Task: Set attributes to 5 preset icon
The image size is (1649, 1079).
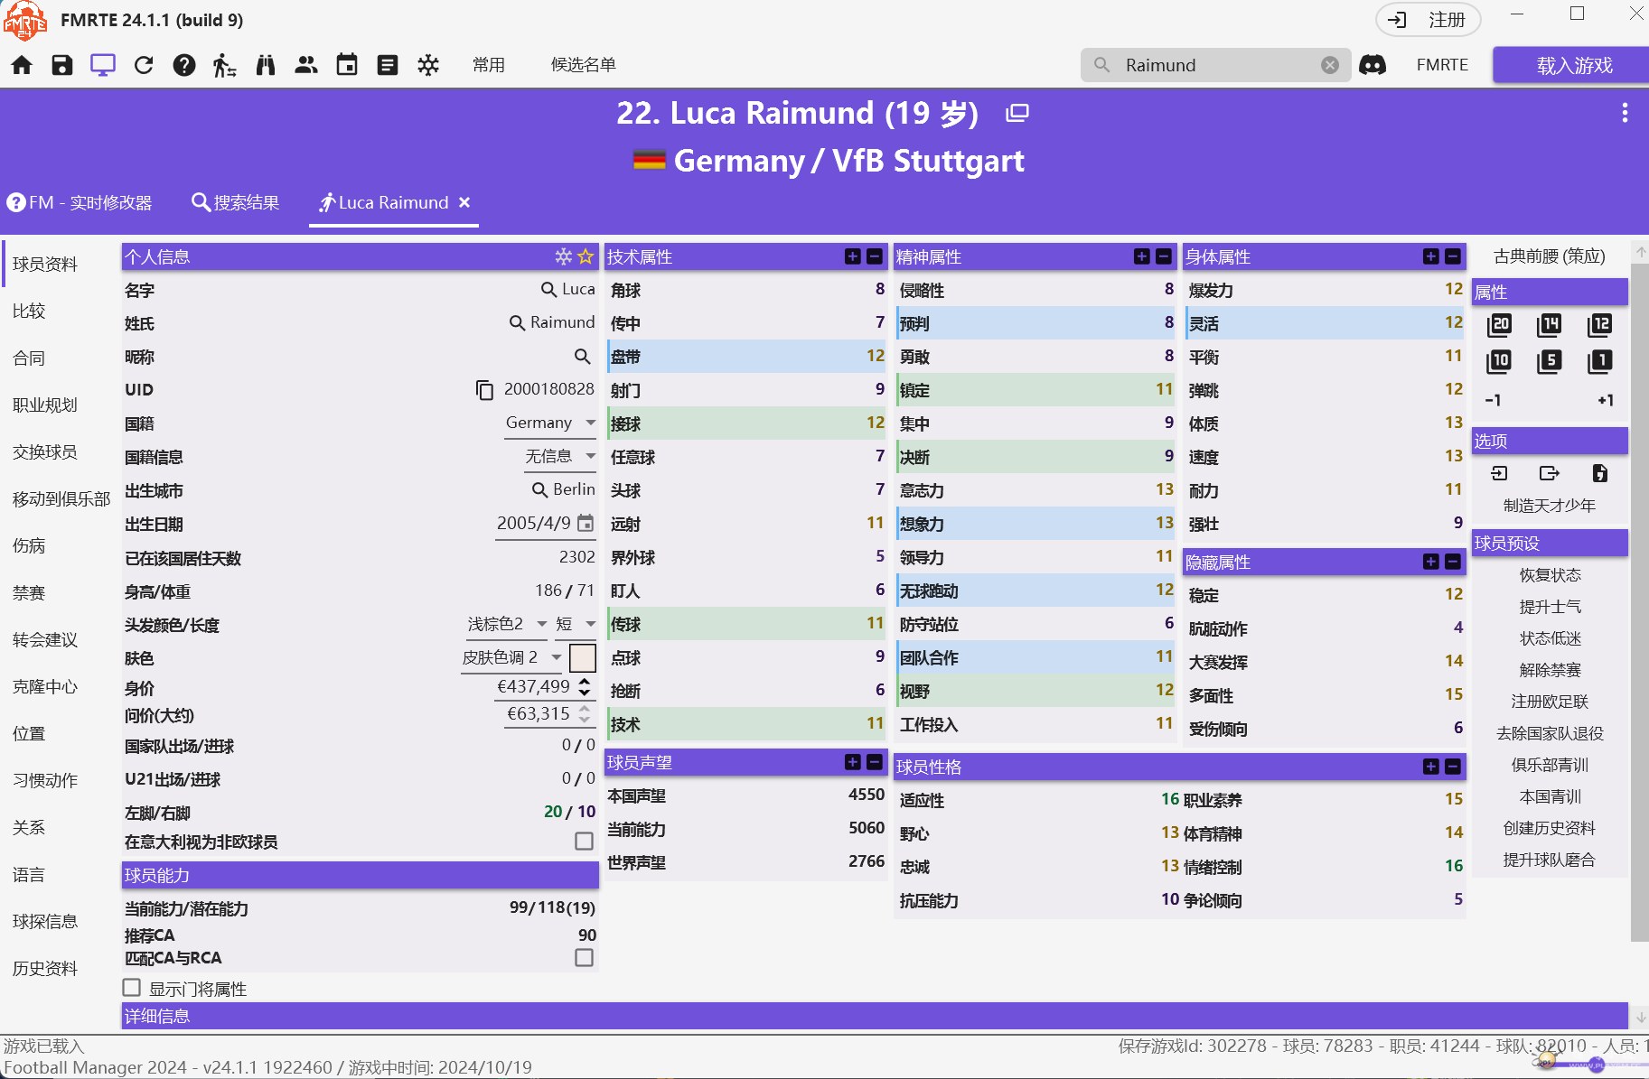Action: (1550, 361)
